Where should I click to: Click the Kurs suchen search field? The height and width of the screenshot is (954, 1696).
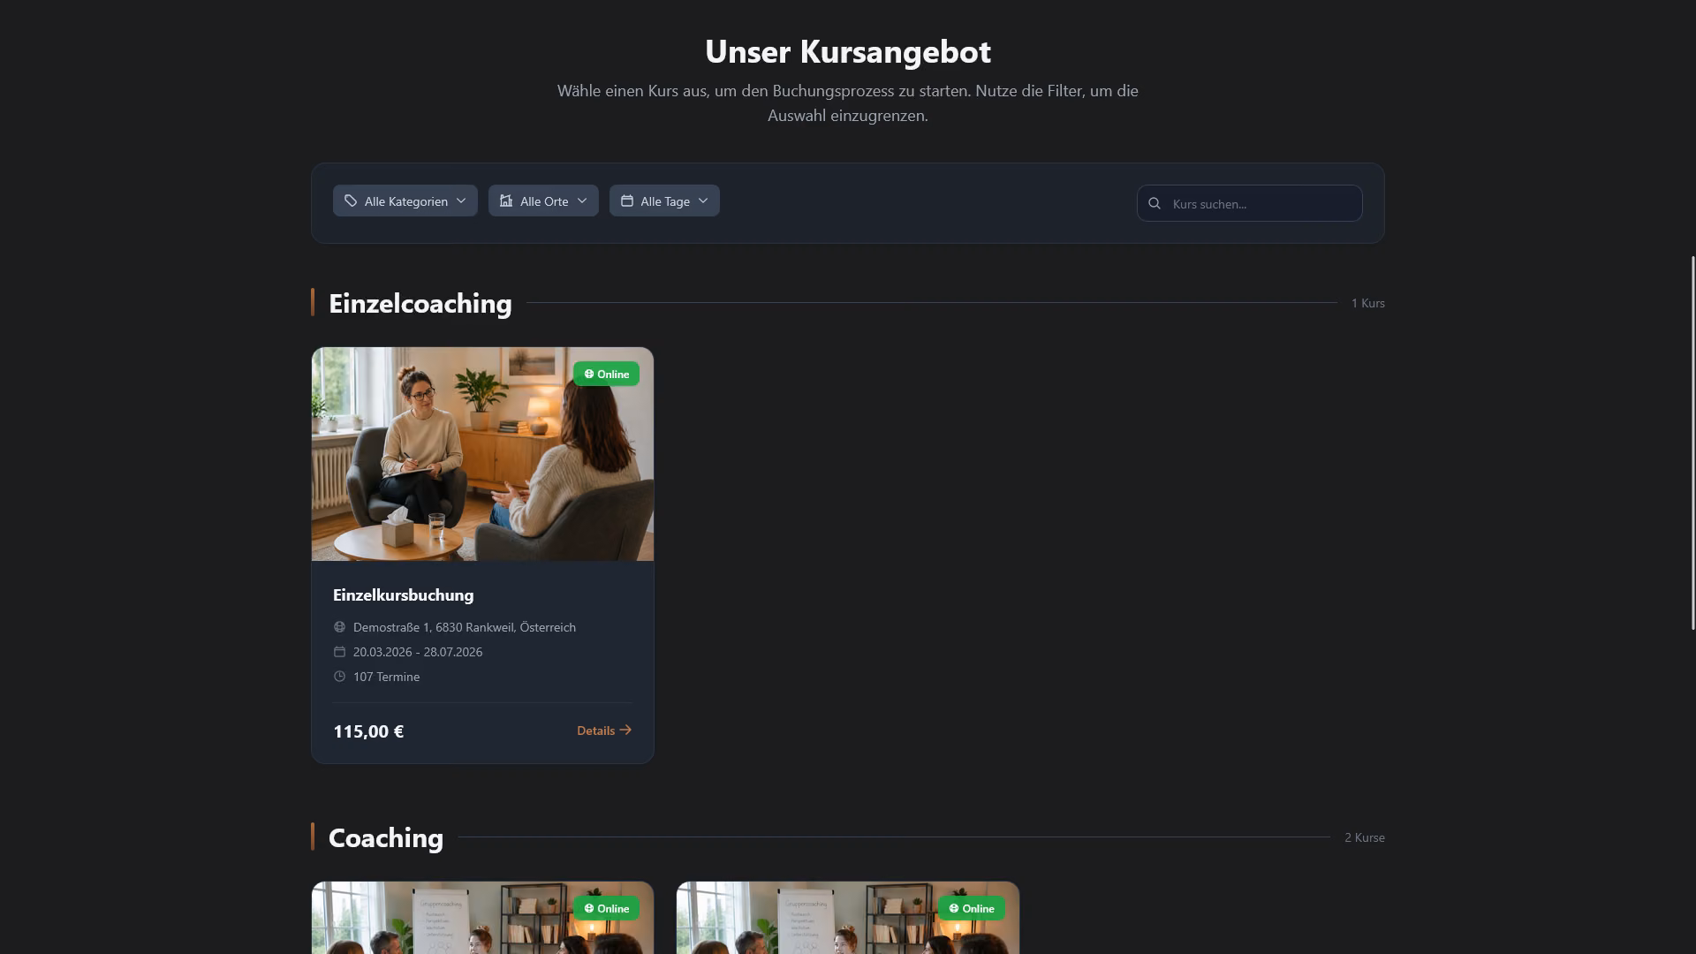point(1249,203)
